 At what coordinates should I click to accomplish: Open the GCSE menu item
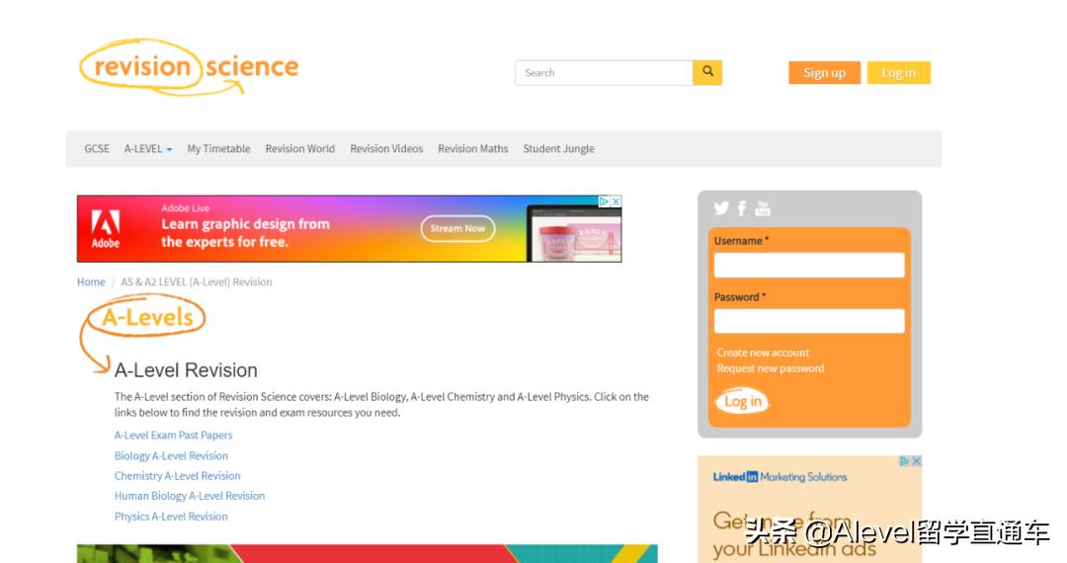coord(97,148)
